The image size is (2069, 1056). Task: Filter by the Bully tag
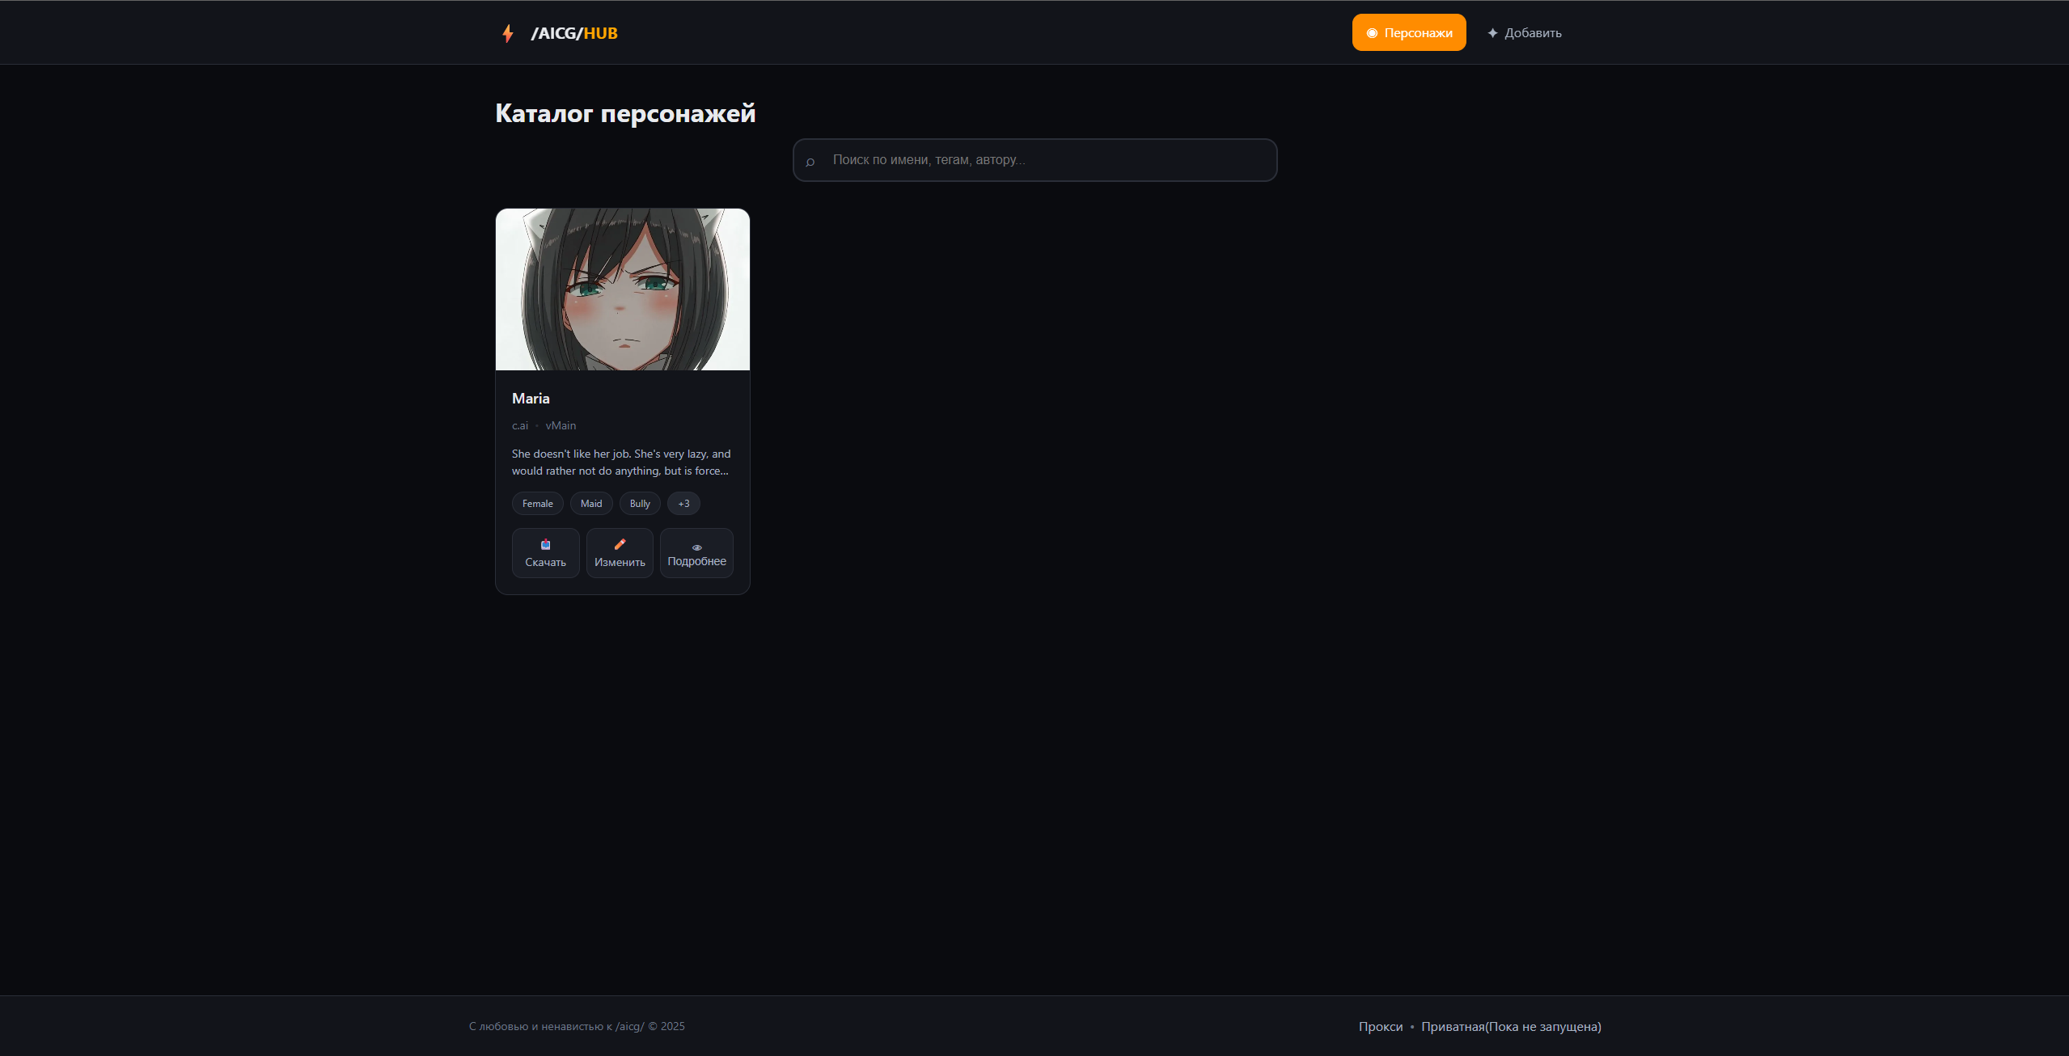639,504
